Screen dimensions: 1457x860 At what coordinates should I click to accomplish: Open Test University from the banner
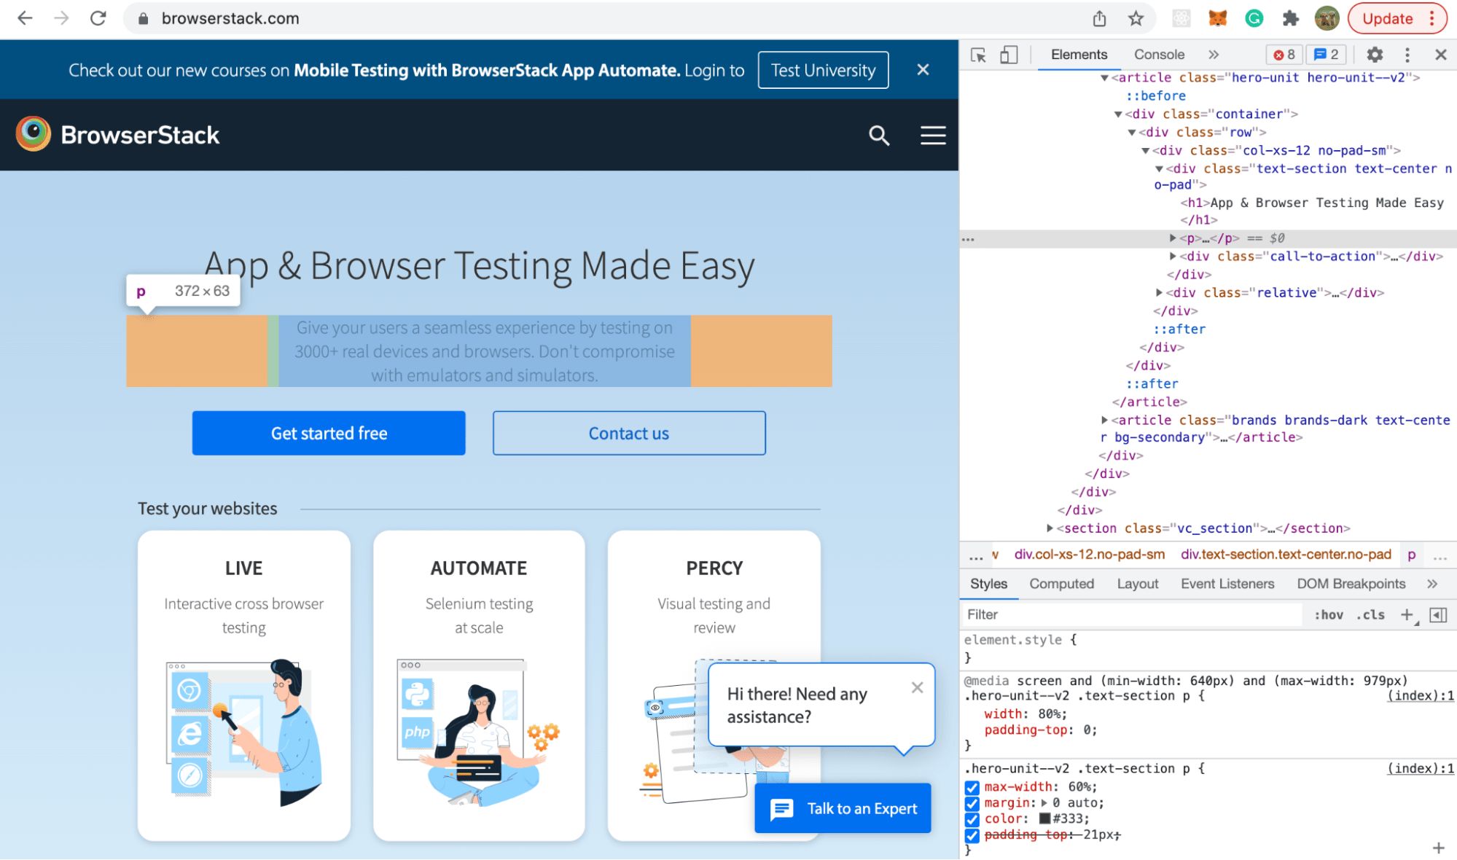tap(823, 70)
